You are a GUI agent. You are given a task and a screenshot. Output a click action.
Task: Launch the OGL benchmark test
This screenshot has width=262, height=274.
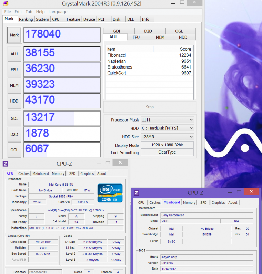click(x=14, y=150)
